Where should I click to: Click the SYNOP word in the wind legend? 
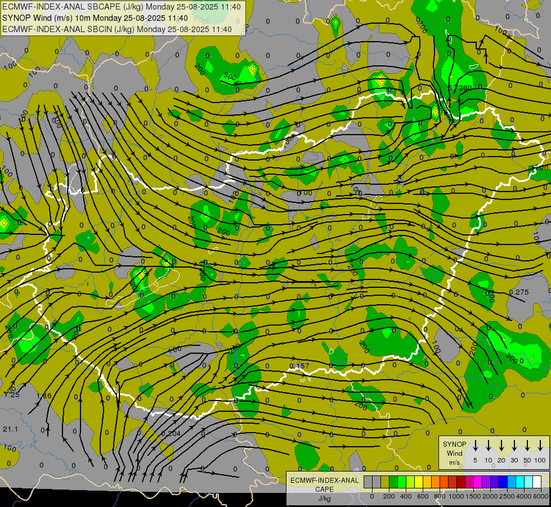tap(455, 444)
